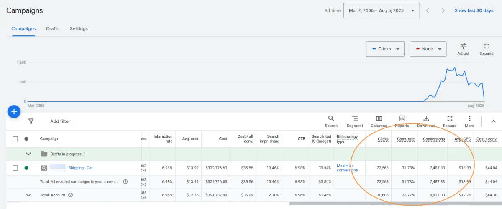502x209 pixels.
Task: Expand the table with toolbar Expand icon
Action: tap(450, 121)
